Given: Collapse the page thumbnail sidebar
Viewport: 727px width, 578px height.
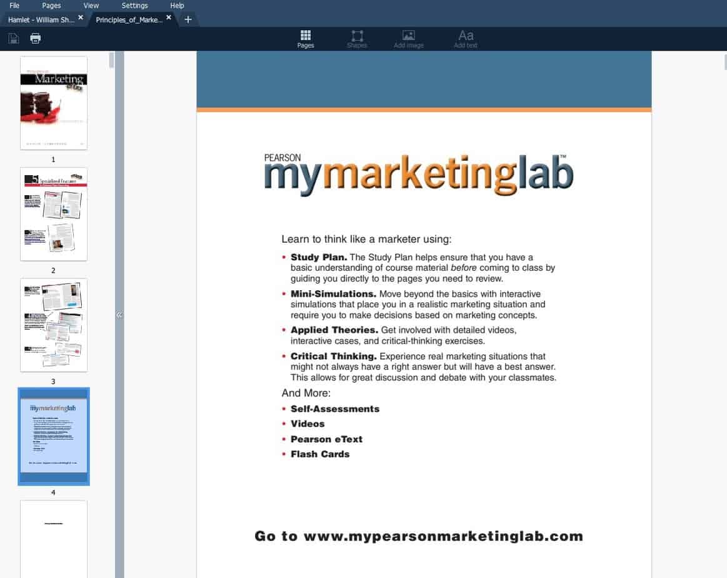Looking at the screenshot, I should coord(119,315).
